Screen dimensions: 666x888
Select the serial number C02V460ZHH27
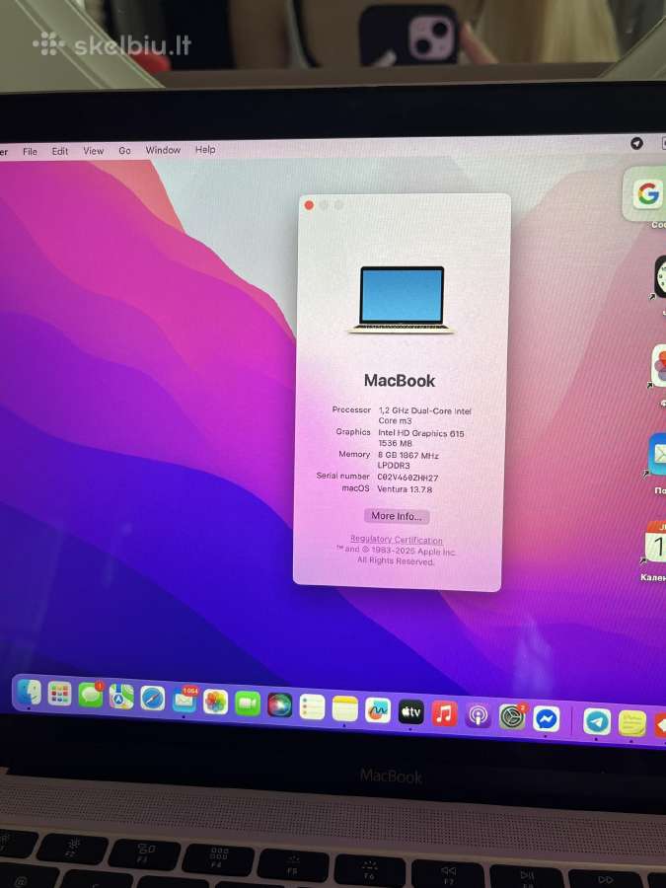407,478
